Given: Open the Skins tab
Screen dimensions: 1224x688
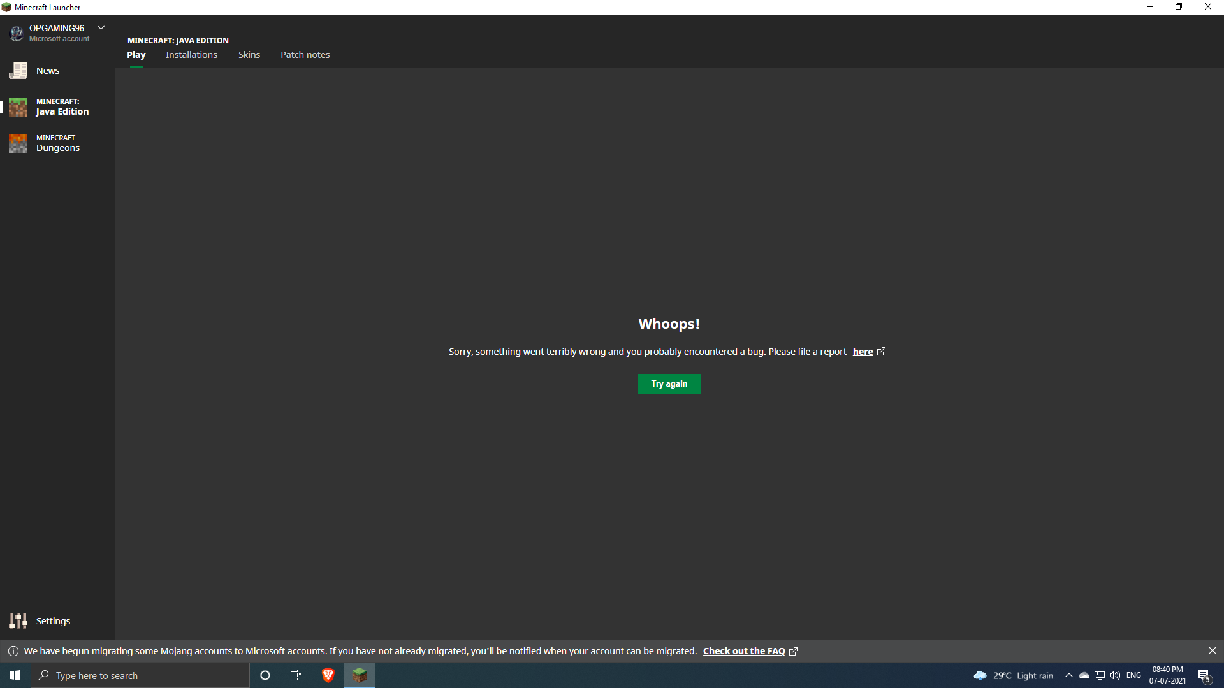Looking at the screenshot, I should point(249,55).
